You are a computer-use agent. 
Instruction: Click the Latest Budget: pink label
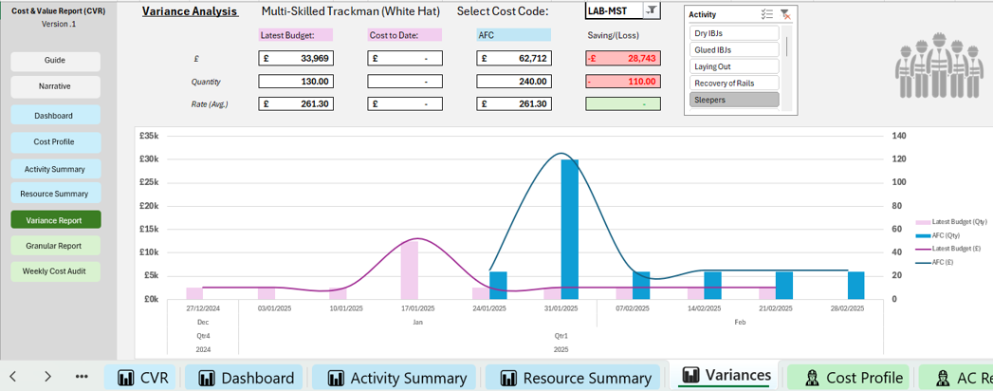(296, 35)
